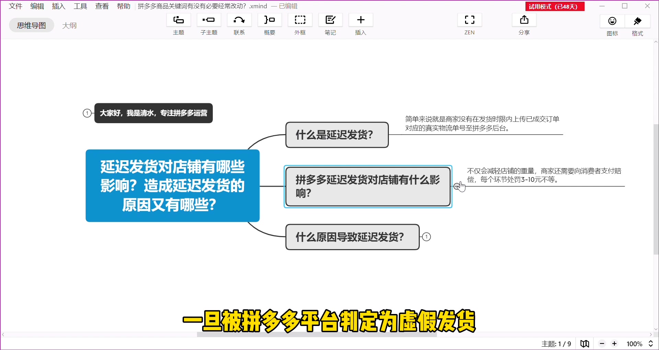Click the 主题: 1 / 9 status text
This screenshot has height=350, width=659.
(556, 344)
